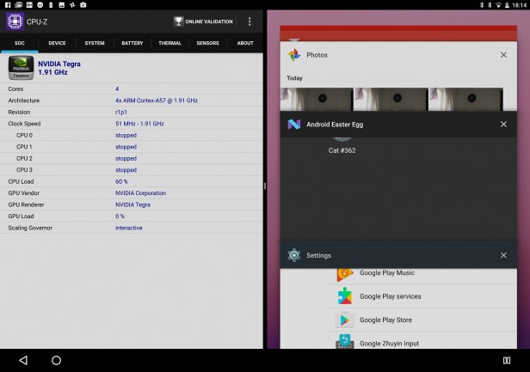The image size is (530, 372).
Task: Tap the Wi-Fi status icon
Action: [x=498, y=5]
